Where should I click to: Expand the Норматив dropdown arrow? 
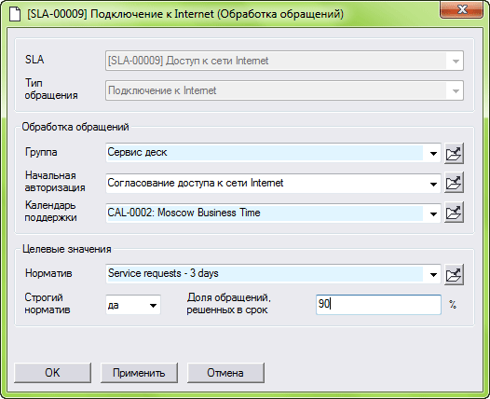coord(433,275)
